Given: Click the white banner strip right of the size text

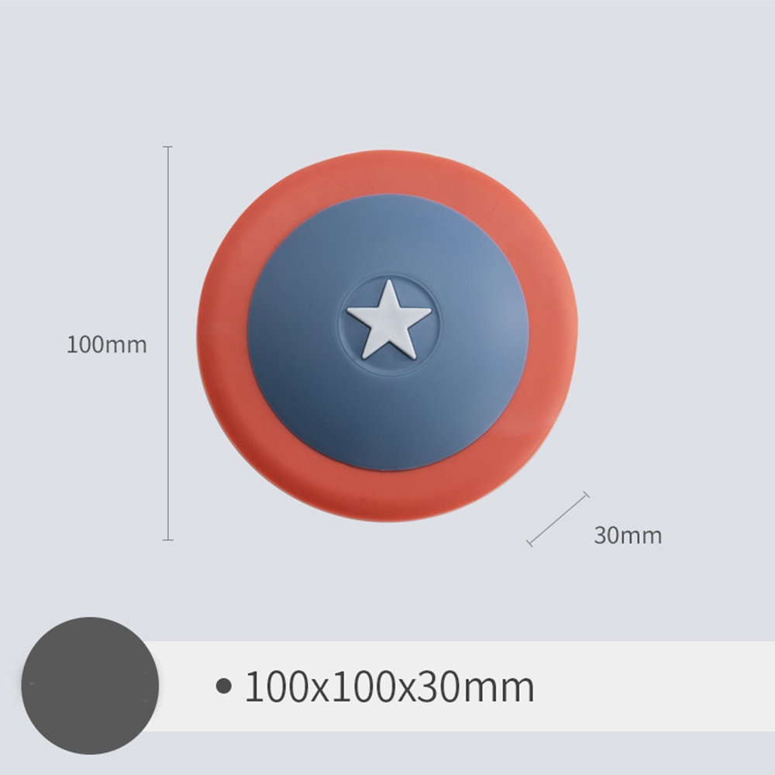Looking at the screenshot, I should (x=653, y=686).
